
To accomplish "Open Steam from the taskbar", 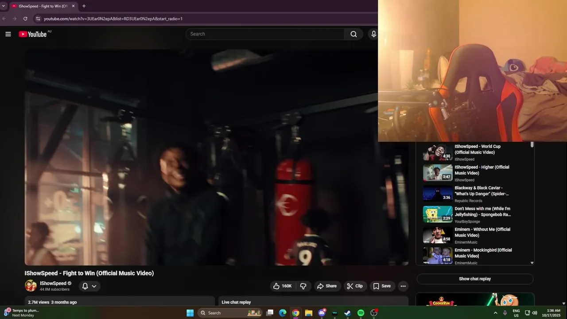I will click(x=348, y=313).
